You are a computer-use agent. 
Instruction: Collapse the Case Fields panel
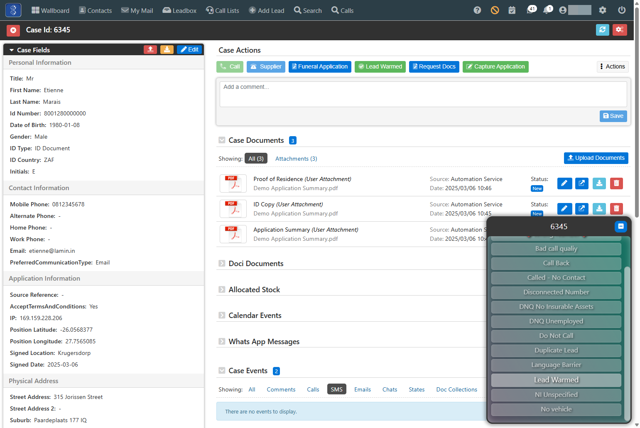[x=12, y=50]
